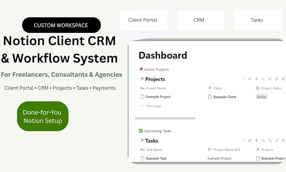Select the '& Workflow System' headline line
This screenshot has width=286, height=172.
(59, 58)
